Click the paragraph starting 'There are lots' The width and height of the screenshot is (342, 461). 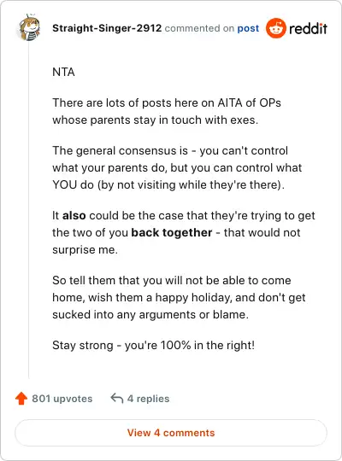[167, 112]
